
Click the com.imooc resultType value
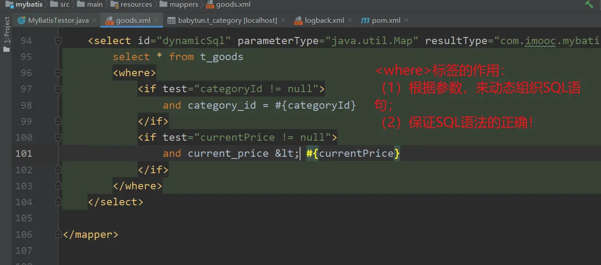[x=550, y=41]
